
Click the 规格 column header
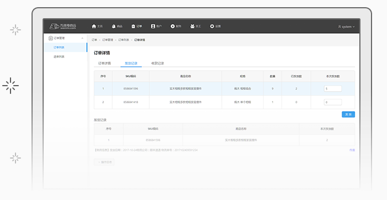[243, 76]
